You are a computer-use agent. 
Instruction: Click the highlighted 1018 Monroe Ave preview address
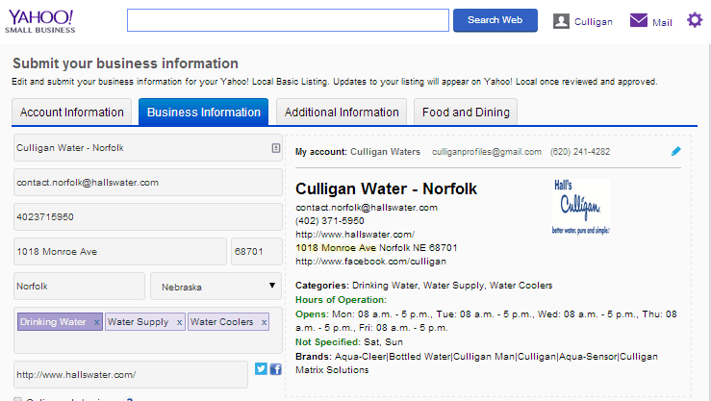point(336,248)
